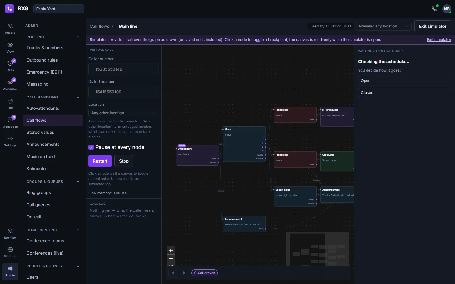Image resolution: width=455 pixels, height=284 pixels.
Task: Open Outbound rules
Action: 53,60
